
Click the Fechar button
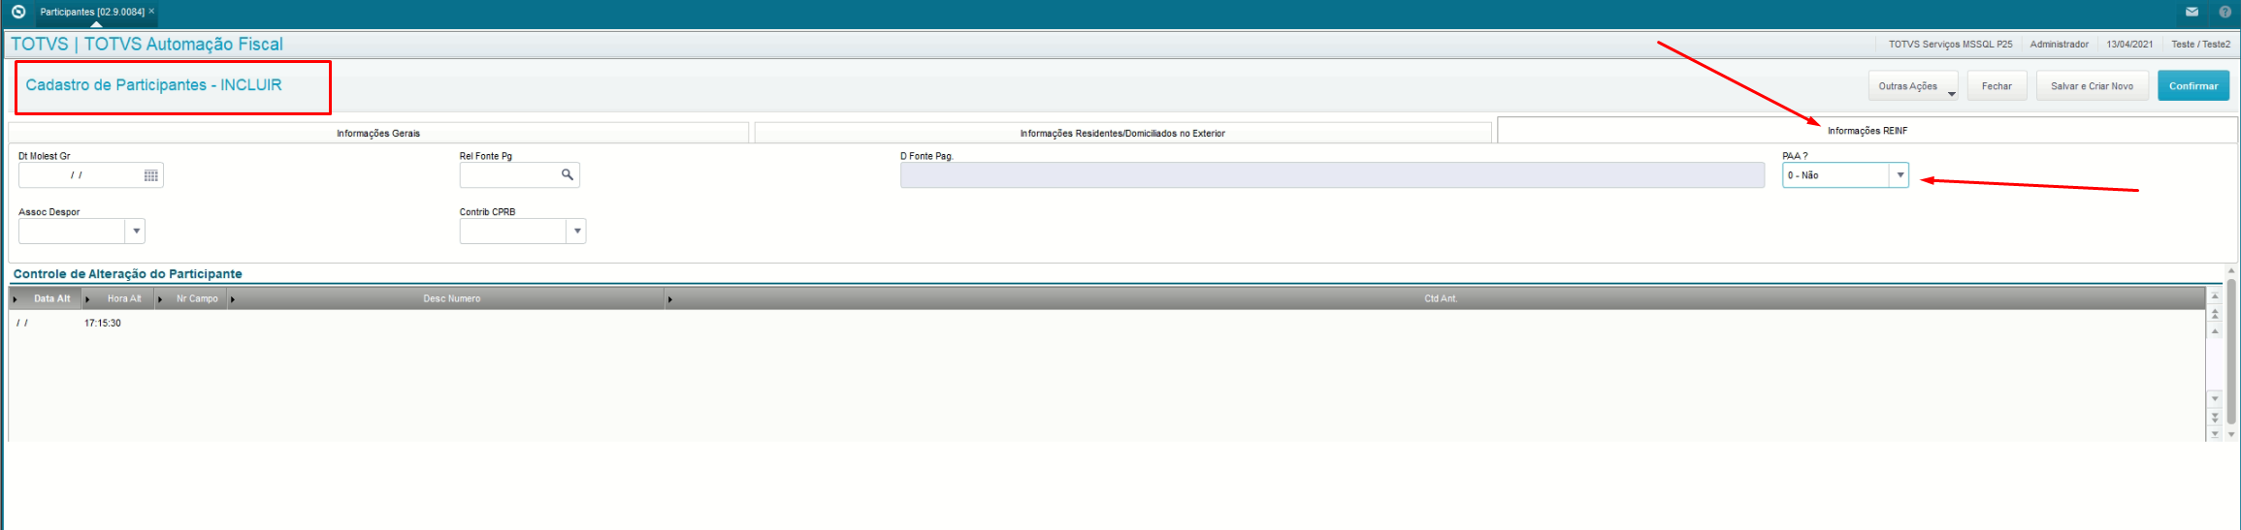pos(1997,86)
